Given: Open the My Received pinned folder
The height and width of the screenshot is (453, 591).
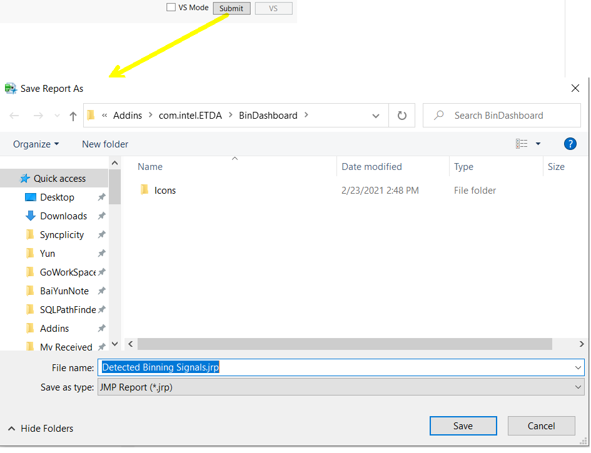Looking at the screenshot, I should 66,346.
